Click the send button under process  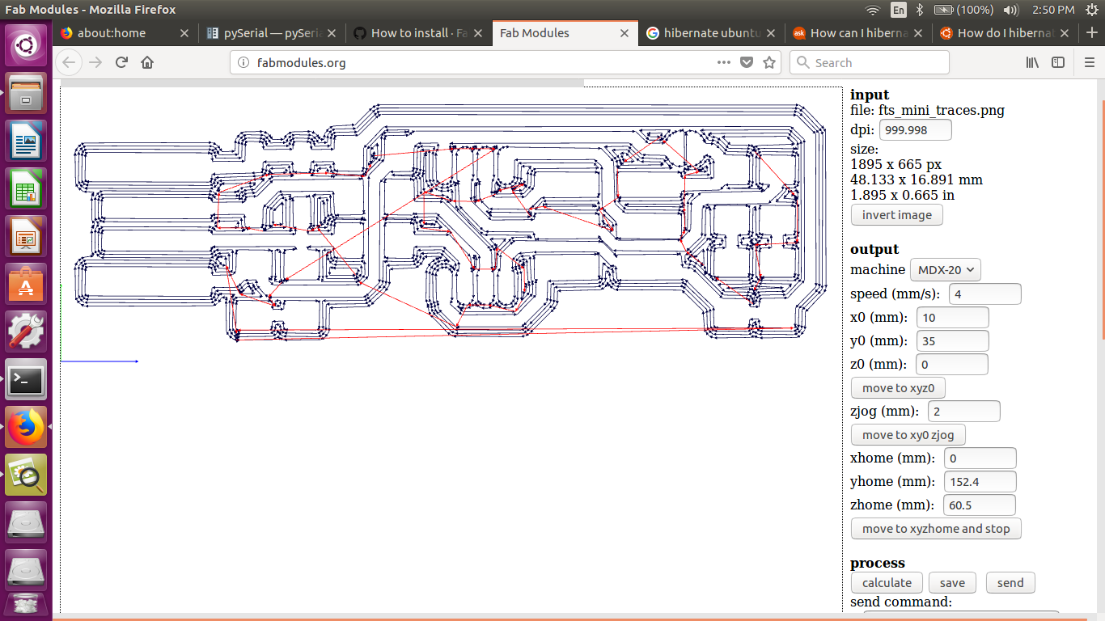click(x=1010, y=583)
